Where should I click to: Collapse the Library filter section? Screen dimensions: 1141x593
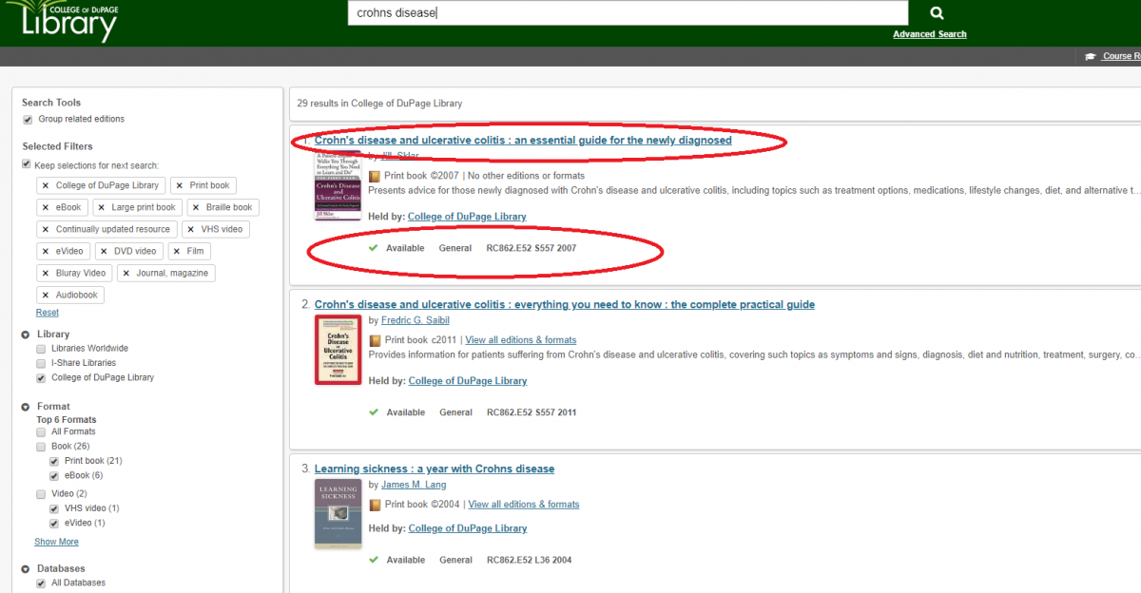pos(26,335)
